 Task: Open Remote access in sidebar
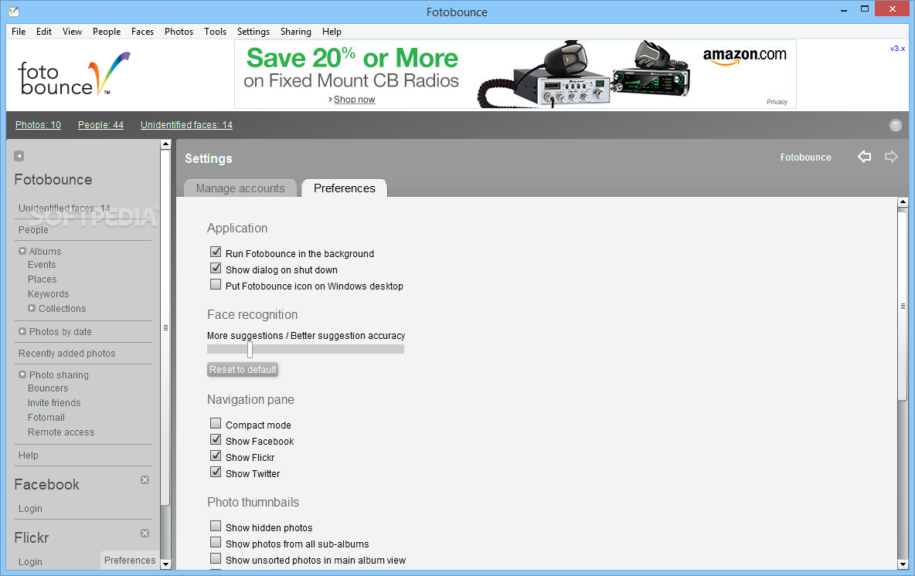tap(61, 432)
